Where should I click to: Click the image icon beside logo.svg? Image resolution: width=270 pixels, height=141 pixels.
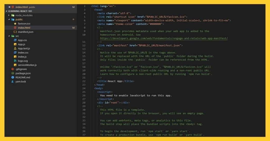[x=15, y=61]
